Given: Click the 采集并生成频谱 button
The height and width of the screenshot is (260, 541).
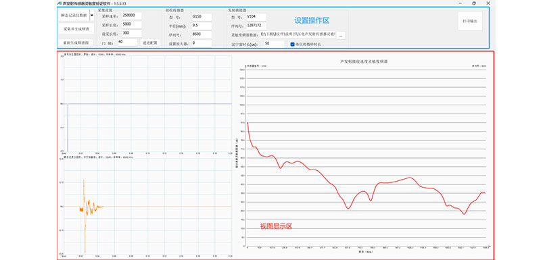Looking at the screenshot, I should pos(76,29).
